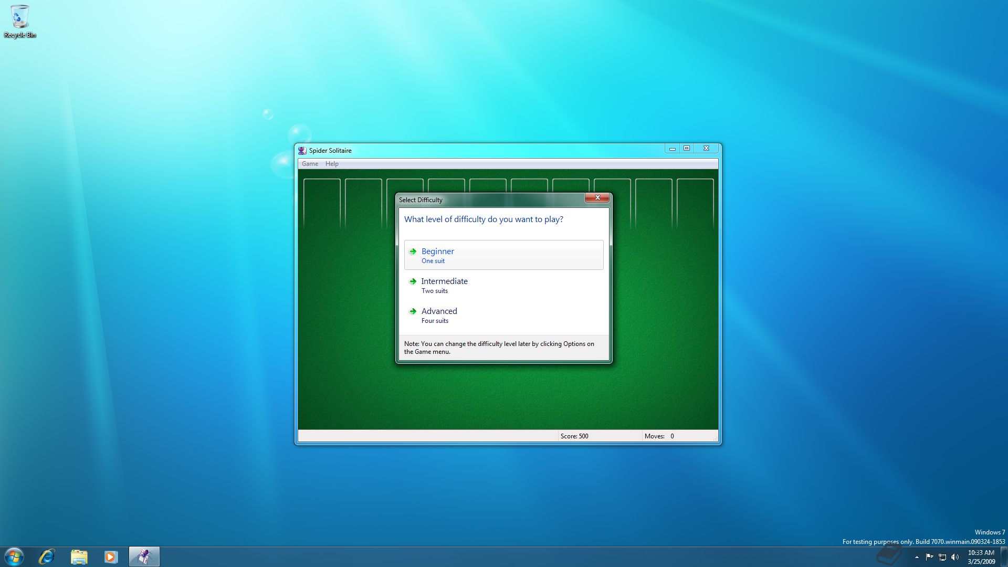Click the Score: 500 status text
Screen dimensions: 1008x567
(x=574, y=436)
